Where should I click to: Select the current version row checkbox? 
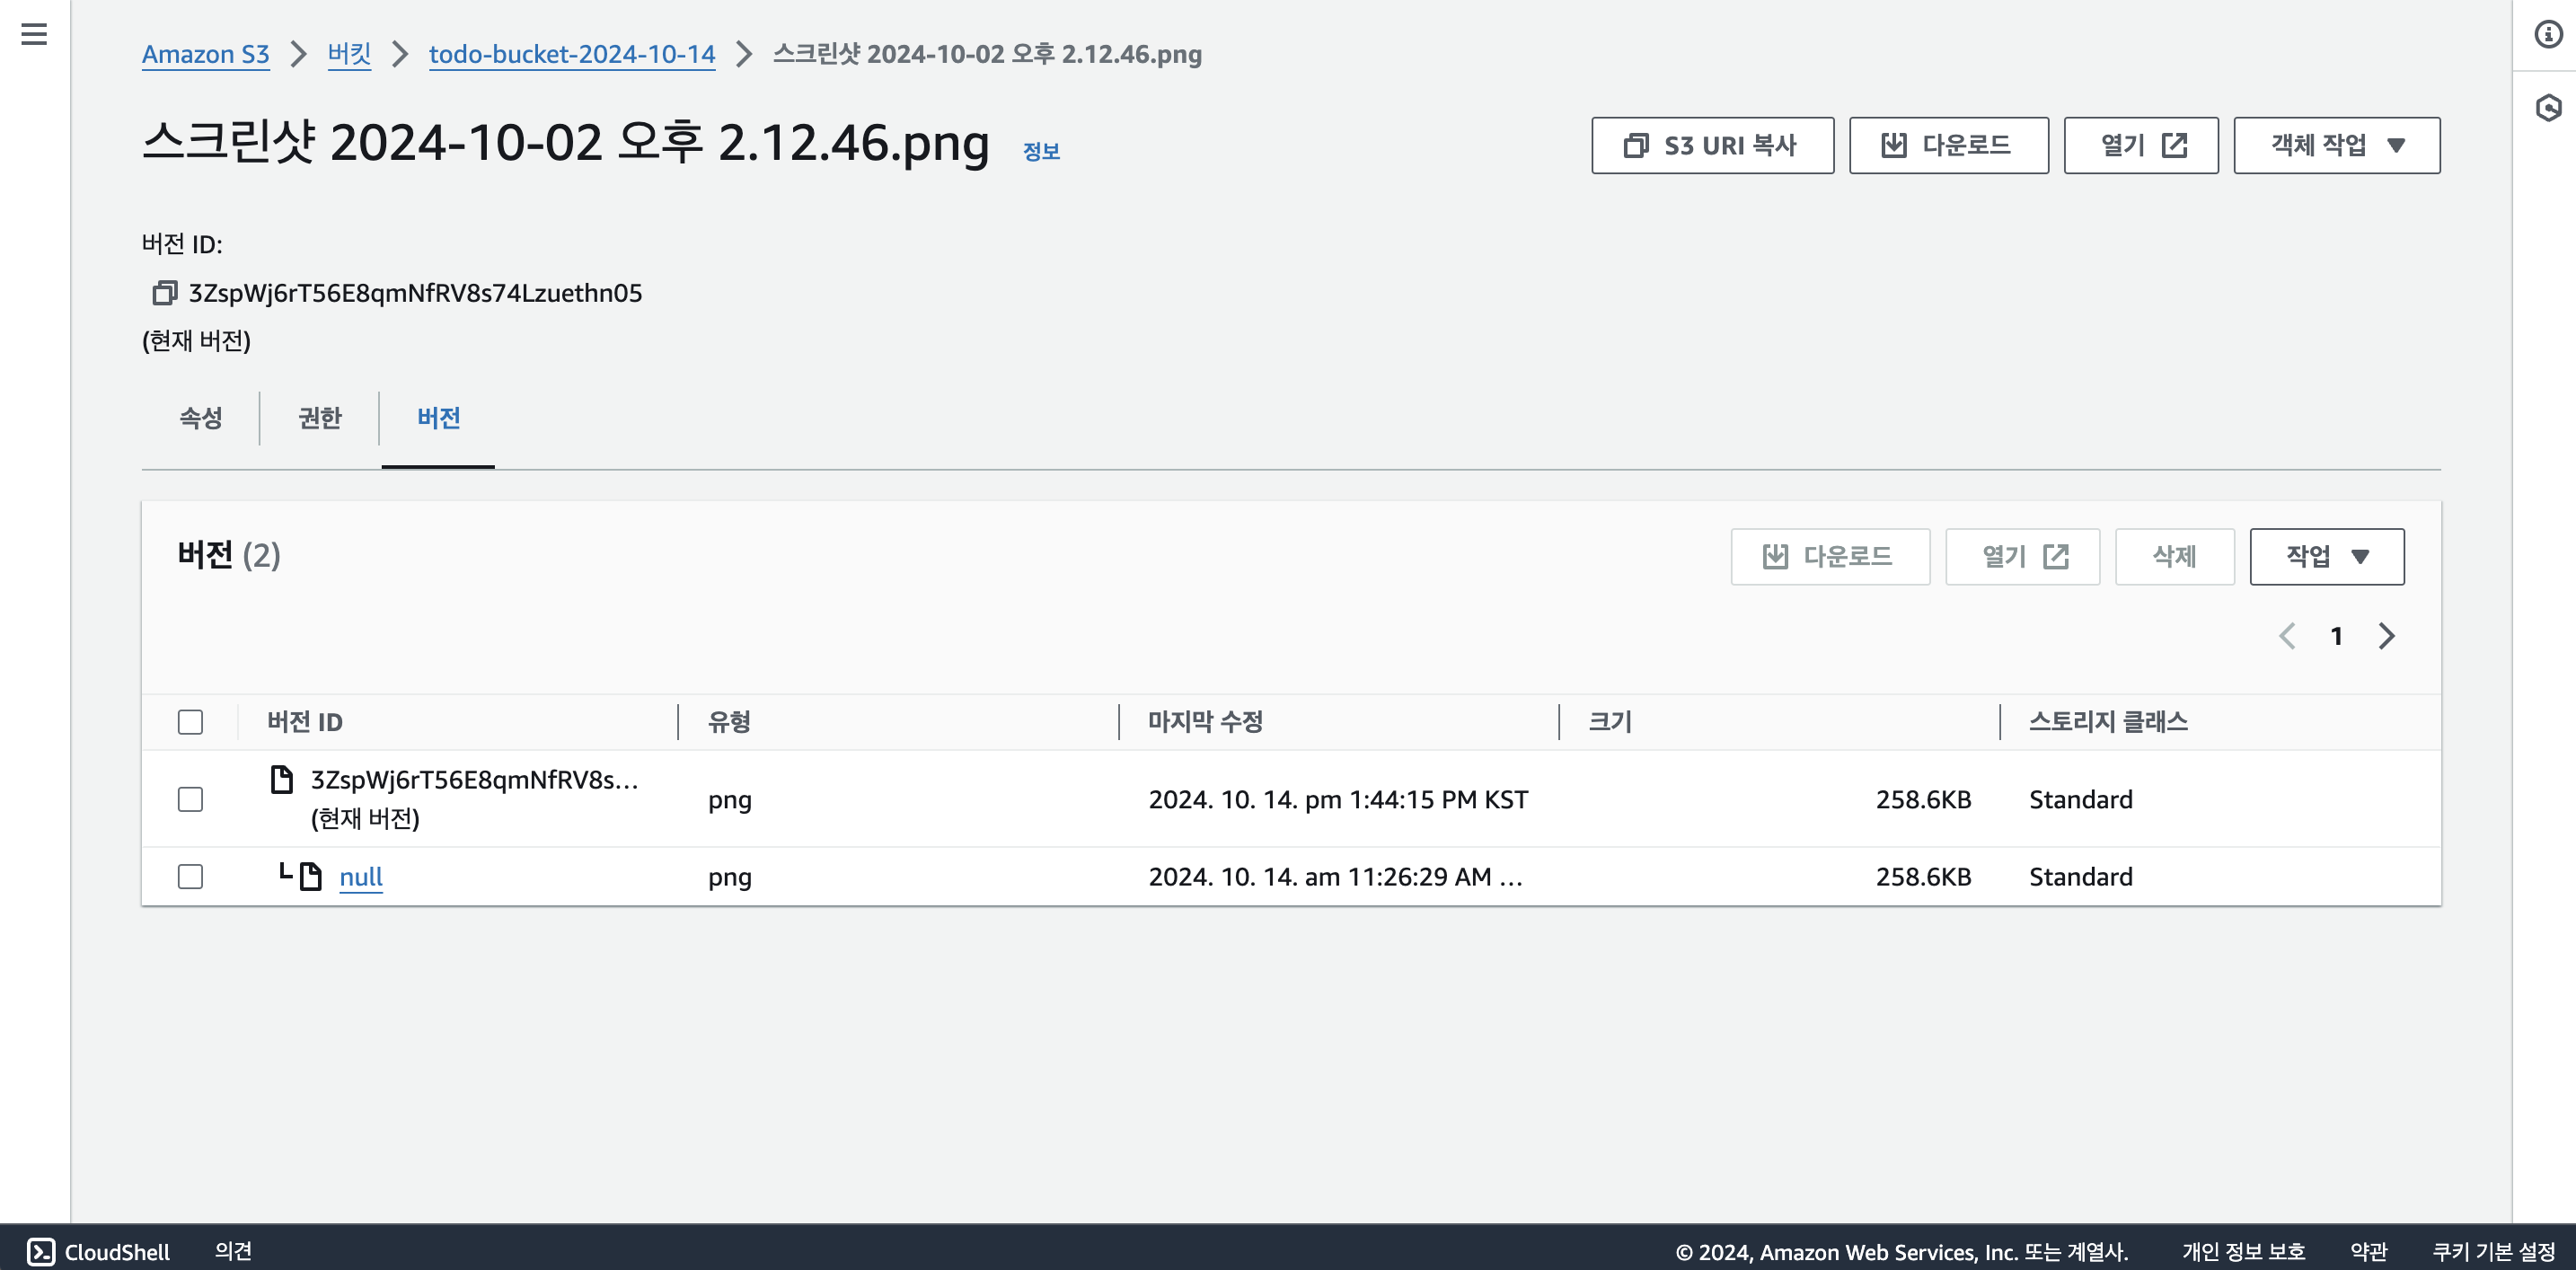pos(190,799)
